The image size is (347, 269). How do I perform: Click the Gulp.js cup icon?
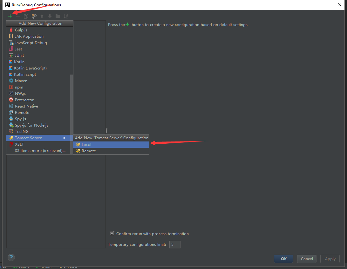tap(11, 30)
